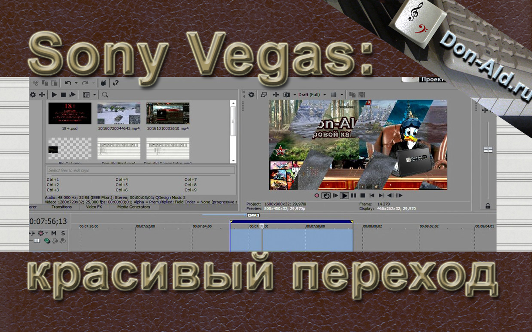532x332 pixels.
Task: Click the Project Media import icon beside gear
Action: pyautogui.click(x=42, y=95)
